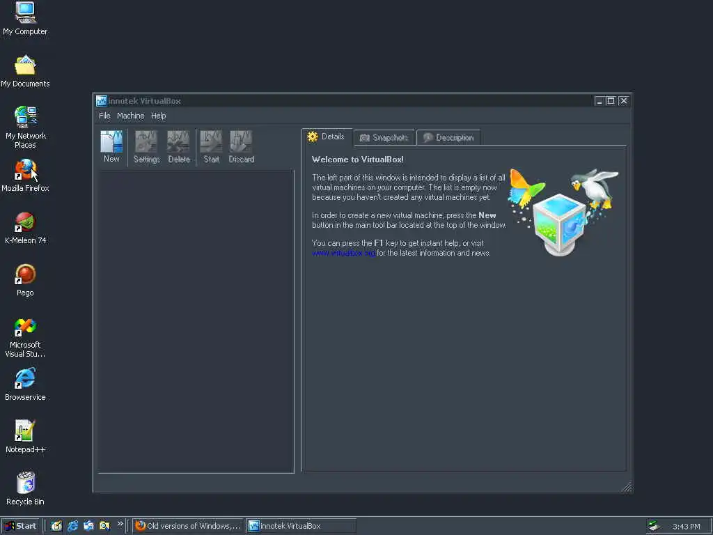This screenshot has width=713, height=535.
Task: Click the Delete toolbar icon
Action: pyautogui.click(x=179, y=146)
